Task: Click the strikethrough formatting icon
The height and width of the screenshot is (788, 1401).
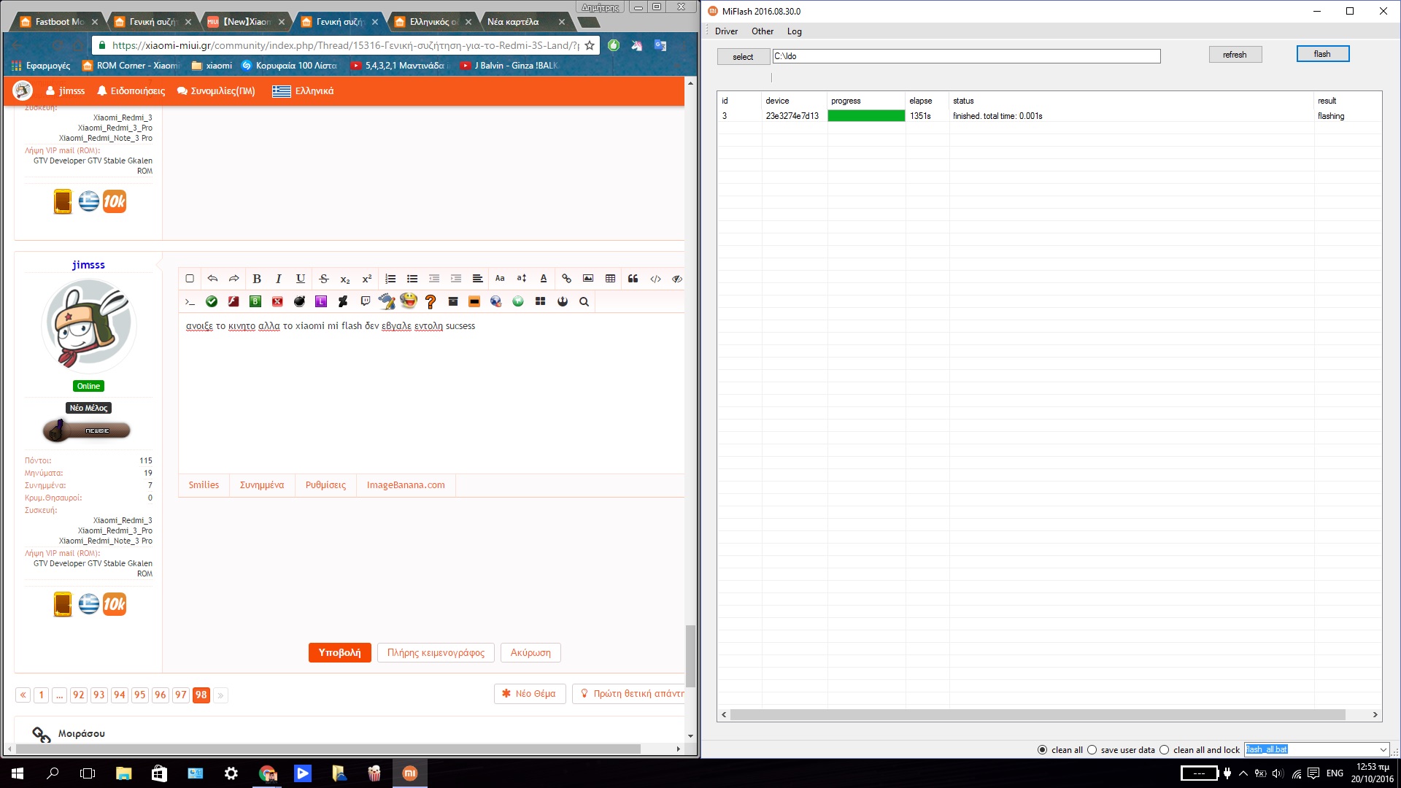Action: (x=323, y=279)
